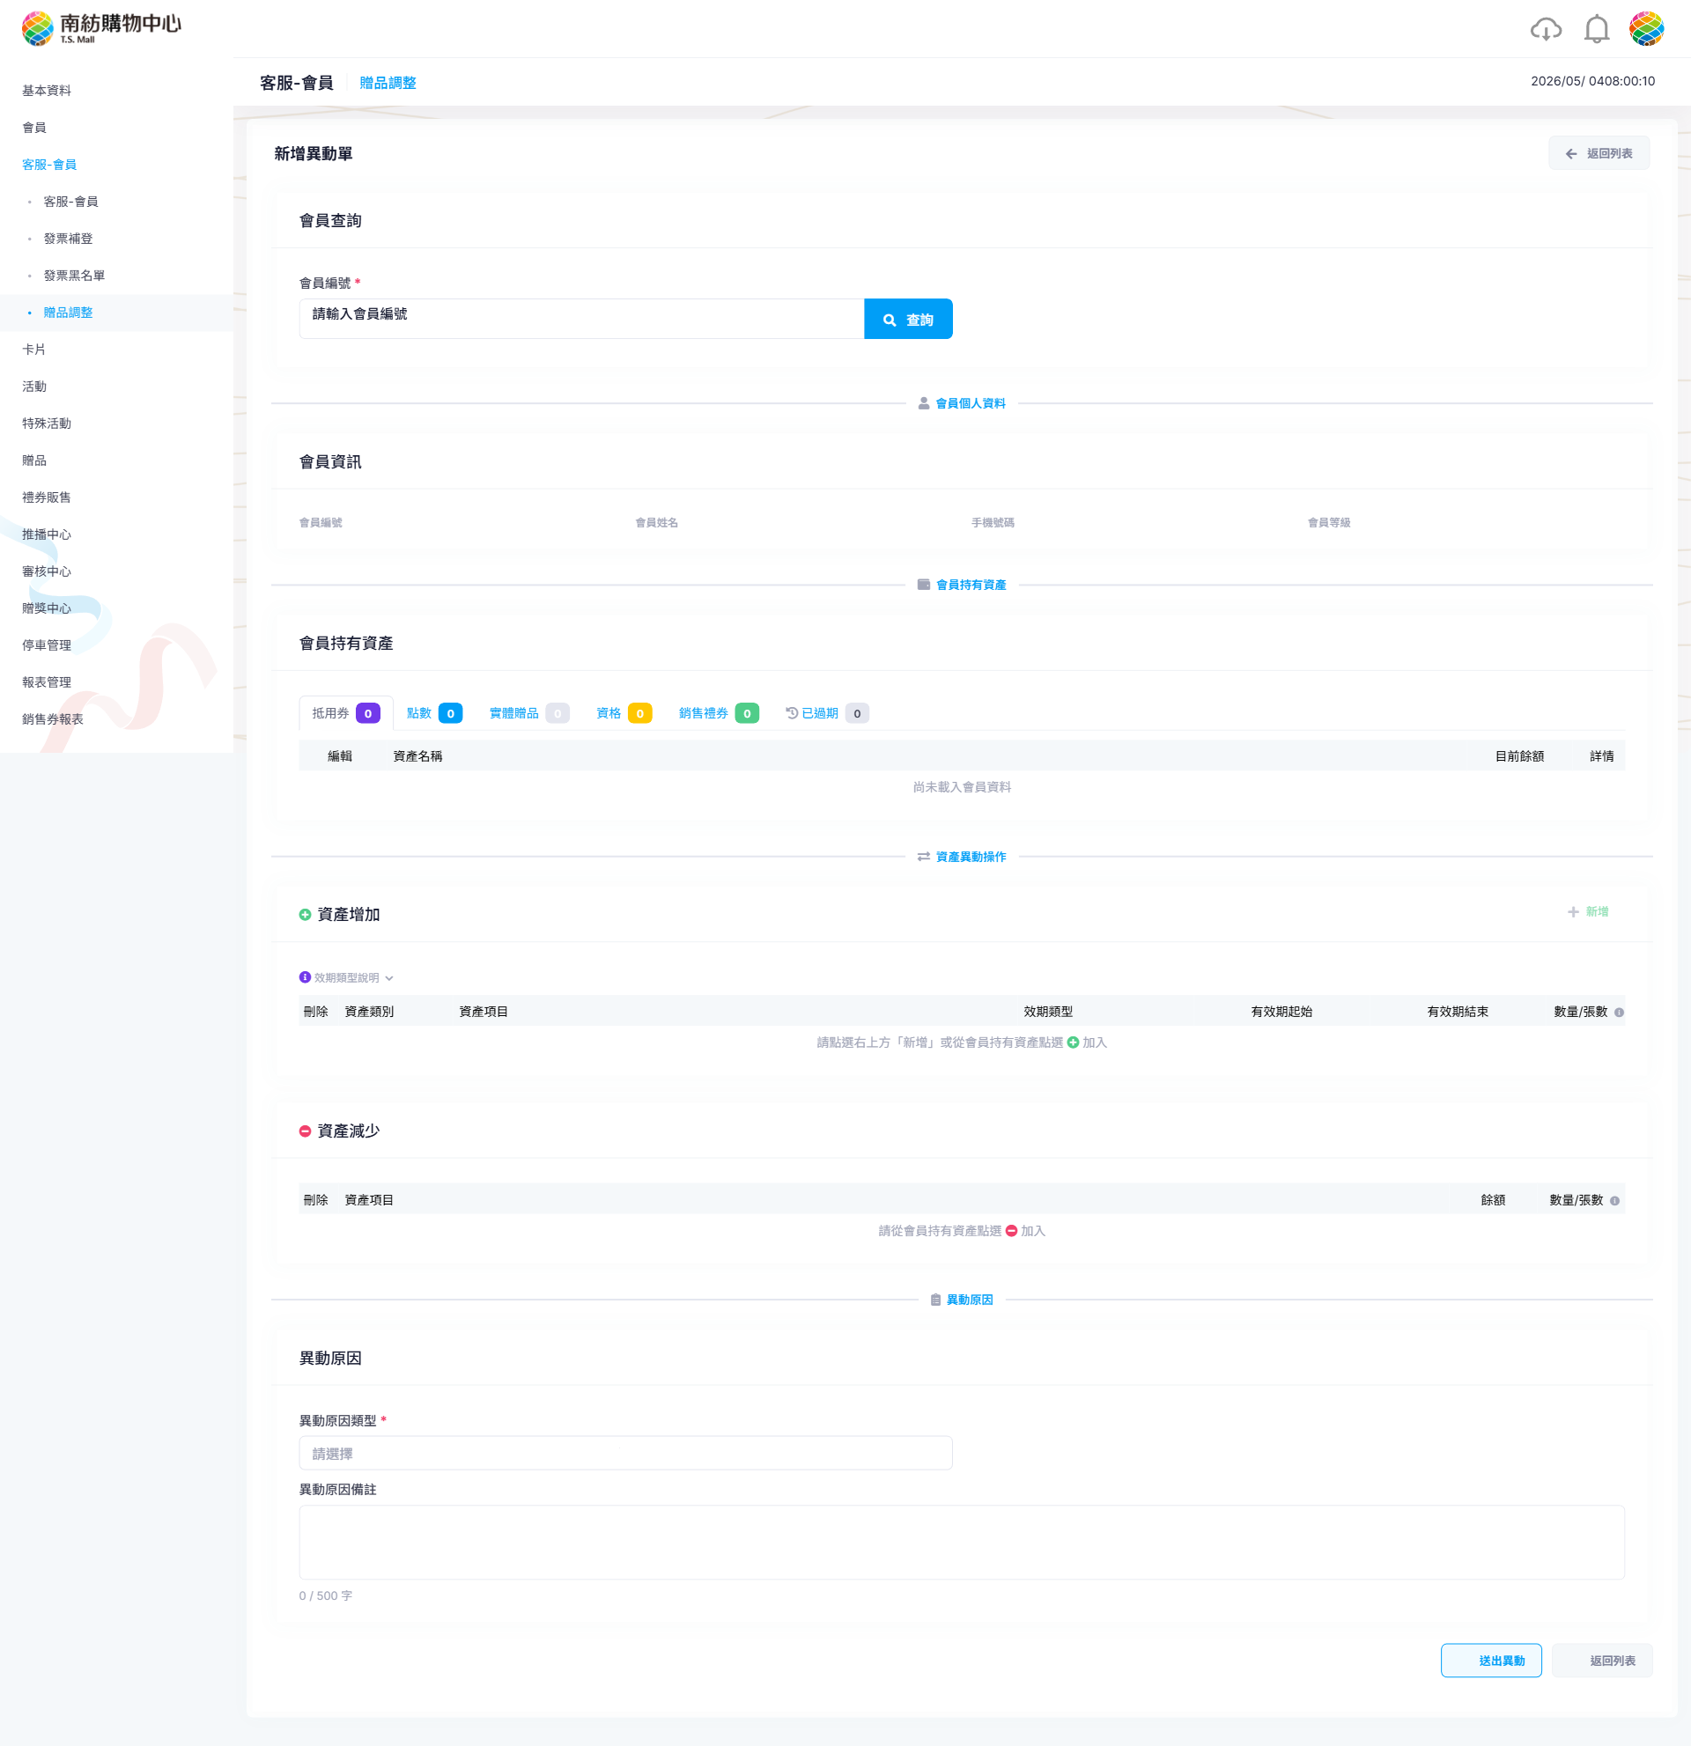Open 發票補登 in the sidebar
Image resolution: width=1691 pixels, height=1746 pixels.
click(68, 239)
